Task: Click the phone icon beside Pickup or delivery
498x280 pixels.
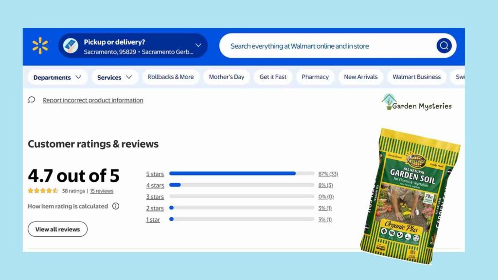Action: [71, 46]
